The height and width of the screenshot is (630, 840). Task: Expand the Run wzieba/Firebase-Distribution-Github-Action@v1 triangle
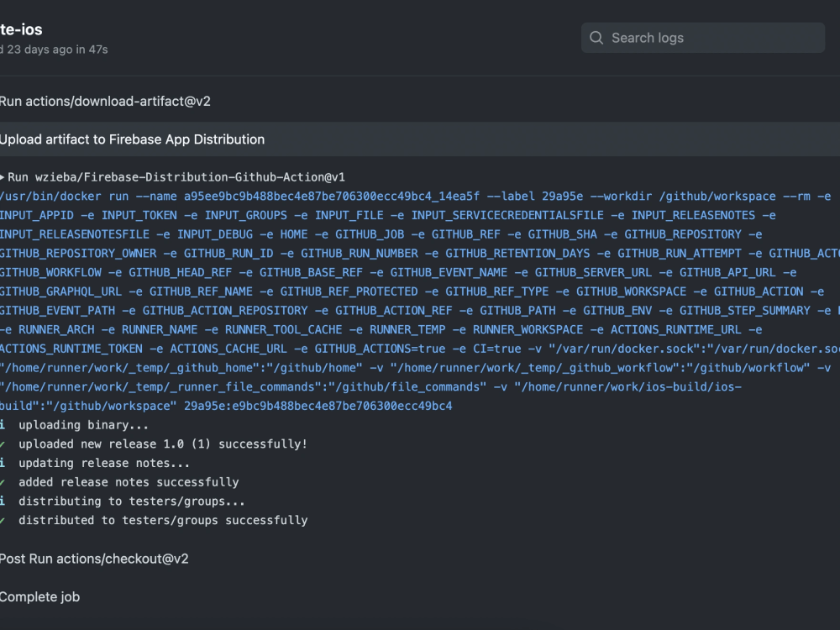[x=3, y=177]
